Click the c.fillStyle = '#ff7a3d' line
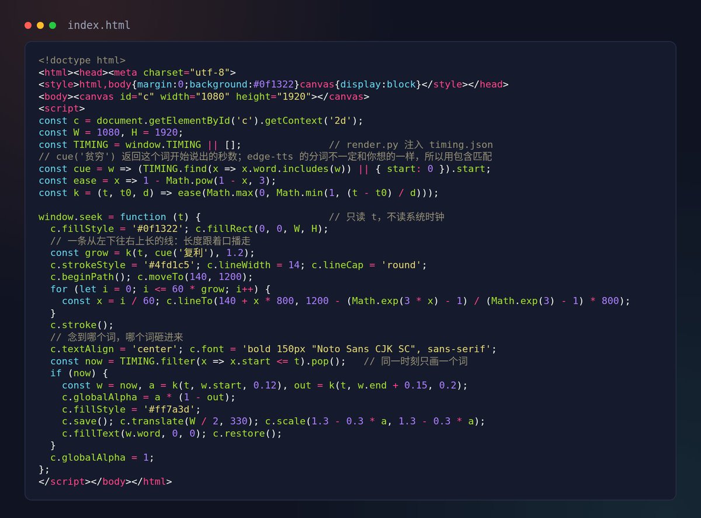The width and height of the screenshot is (701, 518). (131, 409)
